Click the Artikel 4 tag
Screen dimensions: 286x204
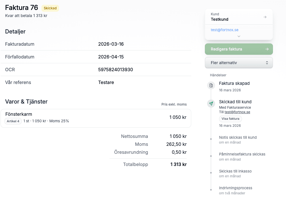coord(13,121)
